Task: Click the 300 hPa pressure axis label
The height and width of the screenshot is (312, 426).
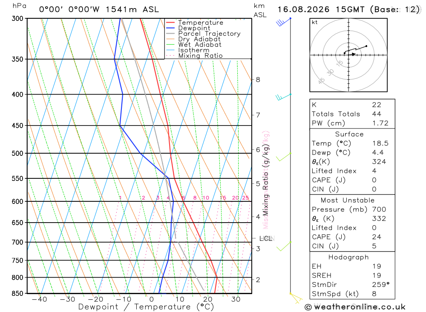Action: pyautogui.click(x=17, y=18)
